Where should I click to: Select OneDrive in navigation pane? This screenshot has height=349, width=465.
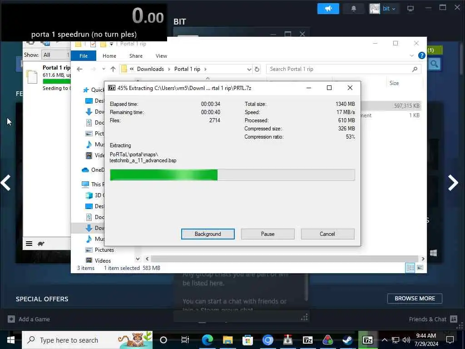tap(93, 170)
